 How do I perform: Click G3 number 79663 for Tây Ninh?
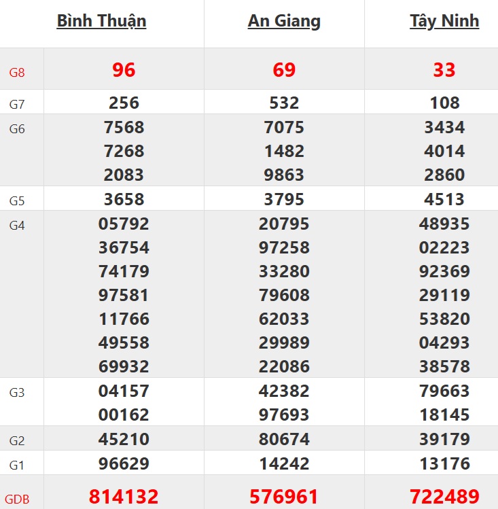pyautogui.click(x=444, y=391)
